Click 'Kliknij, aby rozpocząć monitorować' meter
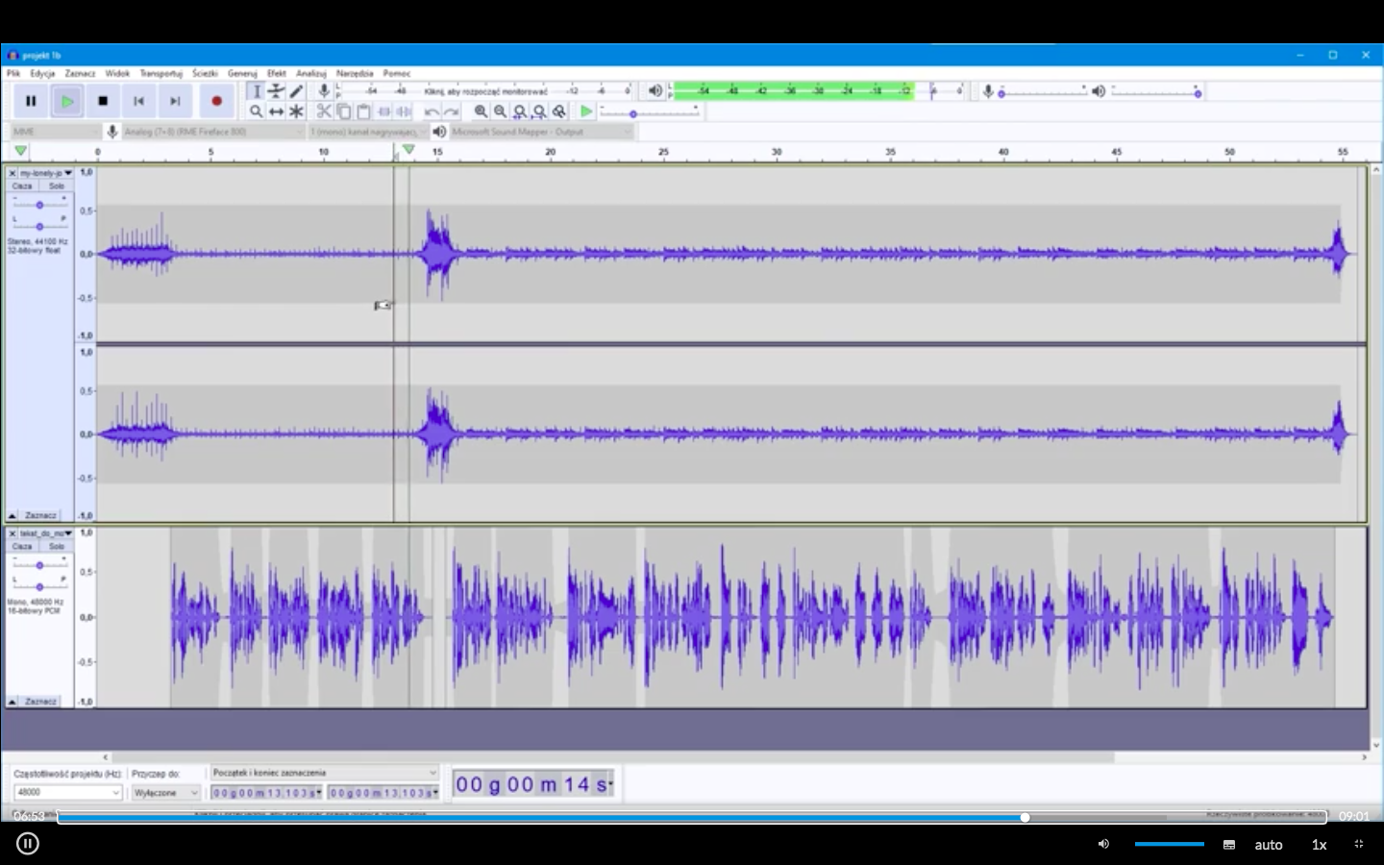This screenshot has width=1384, height=865. (x=485, y=91)
